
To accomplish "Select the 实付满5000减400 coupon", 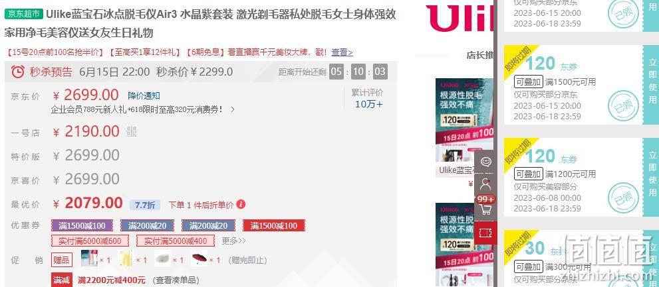I will click(176, 241).
